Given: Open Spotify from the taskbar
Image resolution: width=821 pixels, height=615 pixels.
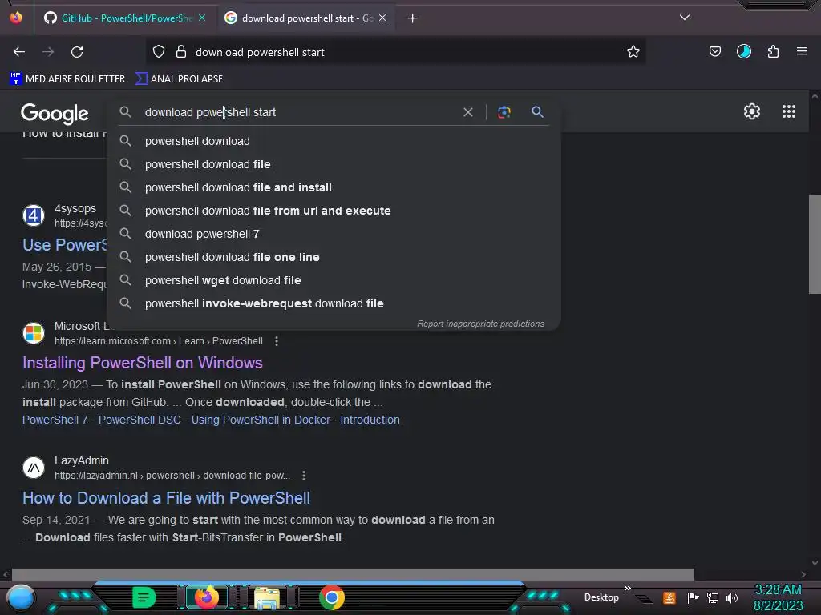Looking at the screenshot, I should [x=144, y=597].
